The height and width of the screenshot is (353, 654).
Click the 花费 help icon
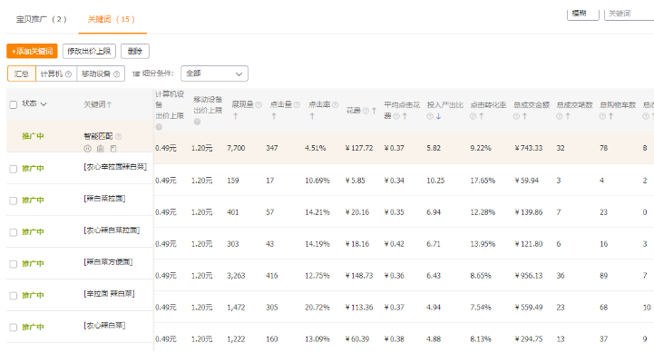pyautogui.click(x=366, y=111)
